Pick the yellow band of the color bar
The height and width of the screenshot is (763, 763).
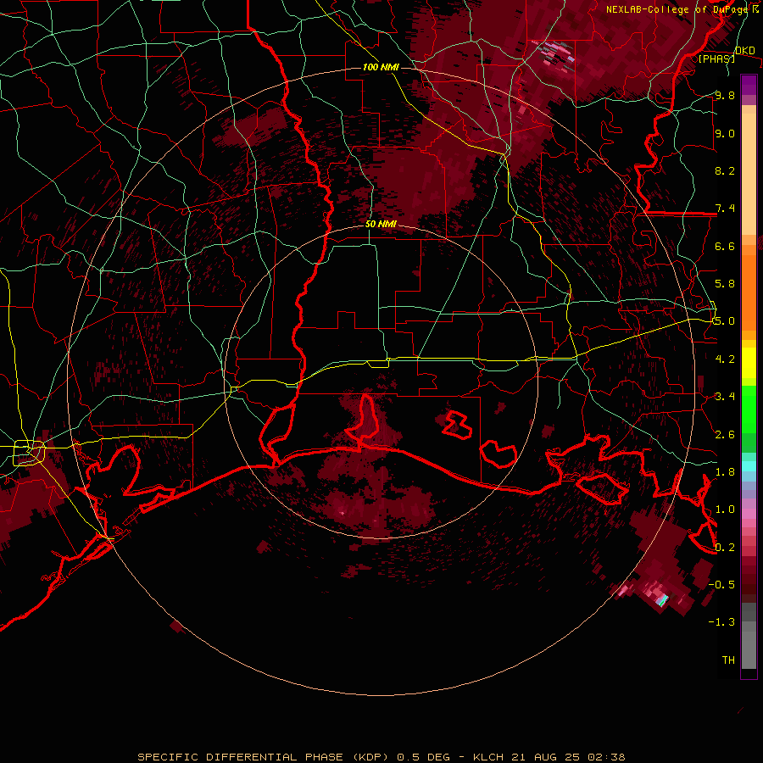click(x=749, y=363)
